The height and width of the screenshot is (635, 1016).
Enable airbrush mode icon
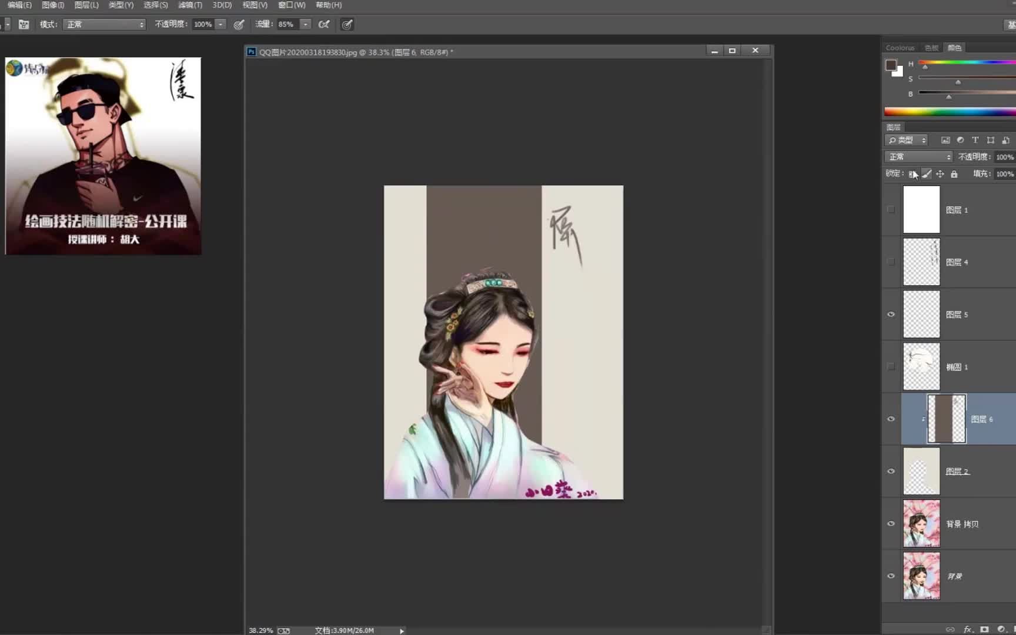click(323, 24)
